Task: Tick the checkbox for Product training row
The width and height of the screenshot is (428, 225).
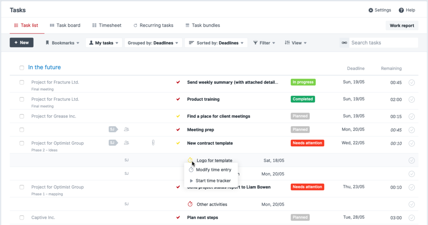Action: click(22, 99)
